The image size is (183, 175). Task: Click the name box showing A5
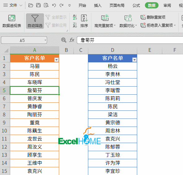tap(24, 40)
